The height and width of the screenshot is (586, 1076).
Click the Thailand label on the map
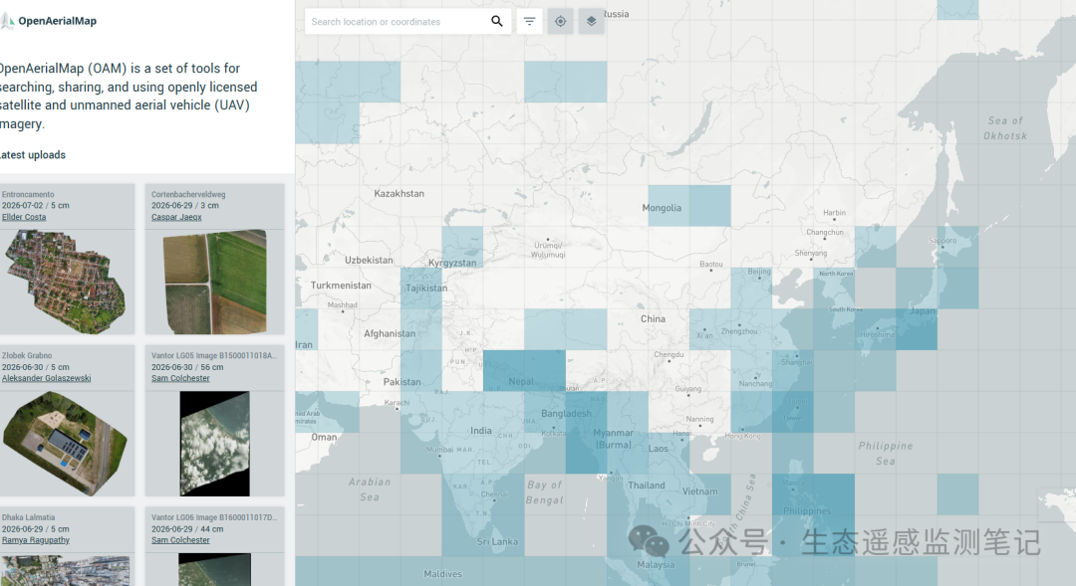click(647, 486)
